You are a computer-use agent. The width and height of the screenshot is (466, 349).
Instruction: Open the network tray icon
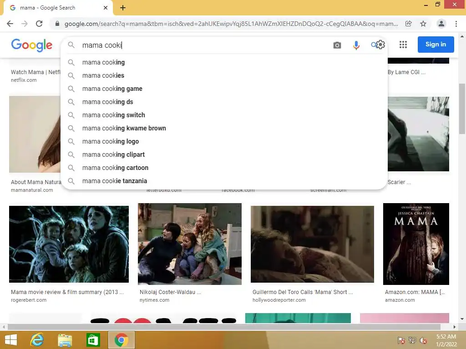point(412,340)
